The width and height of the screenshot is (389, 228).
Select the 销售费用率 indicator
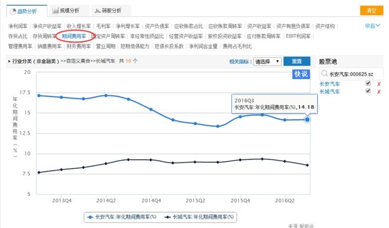point(50,46)
